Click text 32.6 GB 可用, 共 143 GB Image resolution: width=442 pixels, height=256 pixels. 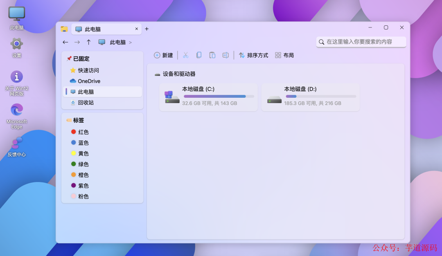coord(210,103)
